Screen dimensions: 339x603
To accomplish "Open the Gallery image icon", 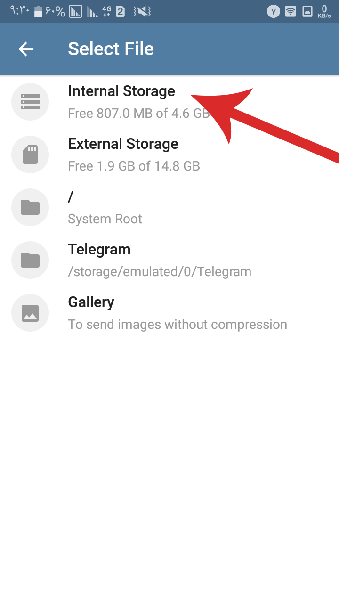I will [30, 313].
